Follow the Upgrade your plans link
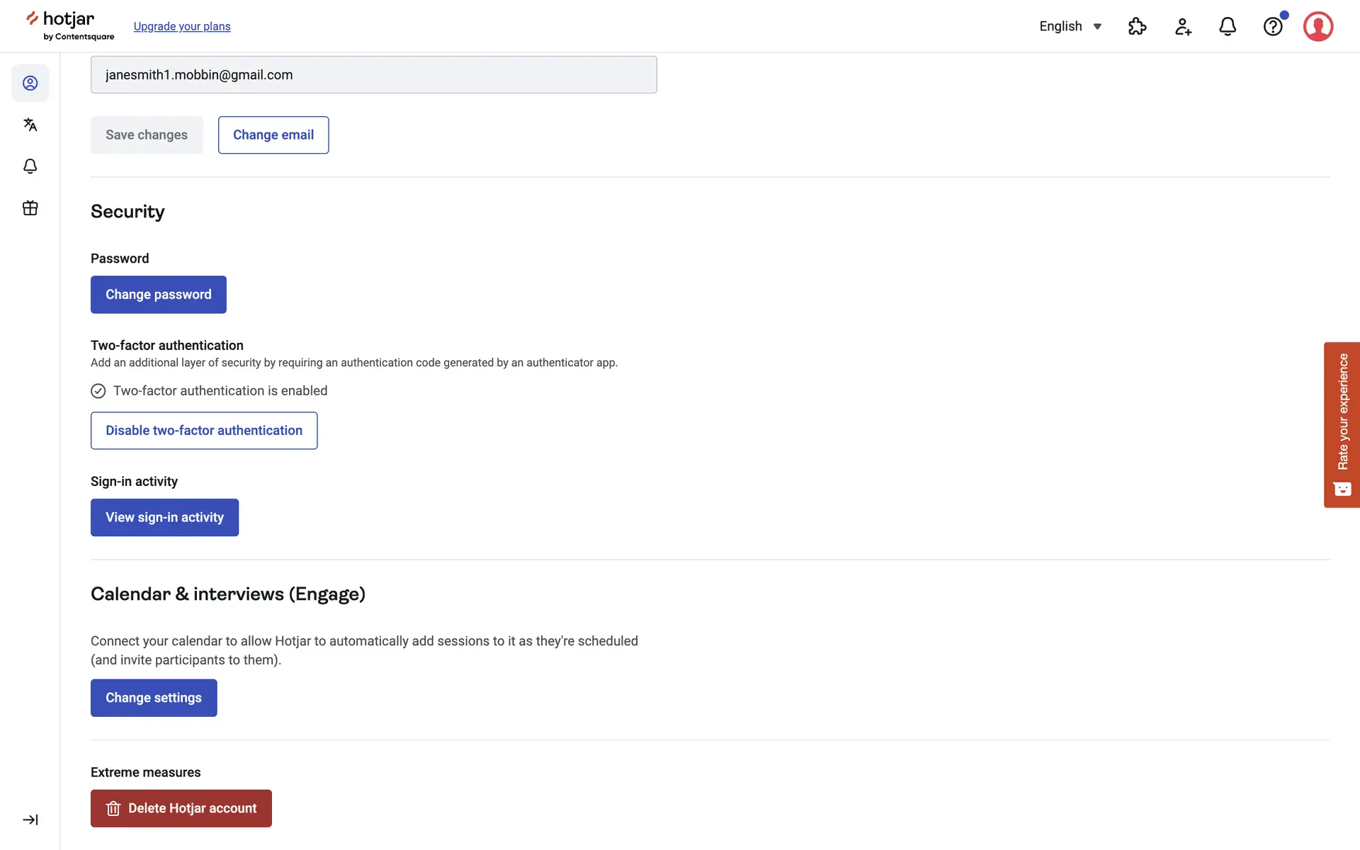1360x850 pixels. point(182,26)
